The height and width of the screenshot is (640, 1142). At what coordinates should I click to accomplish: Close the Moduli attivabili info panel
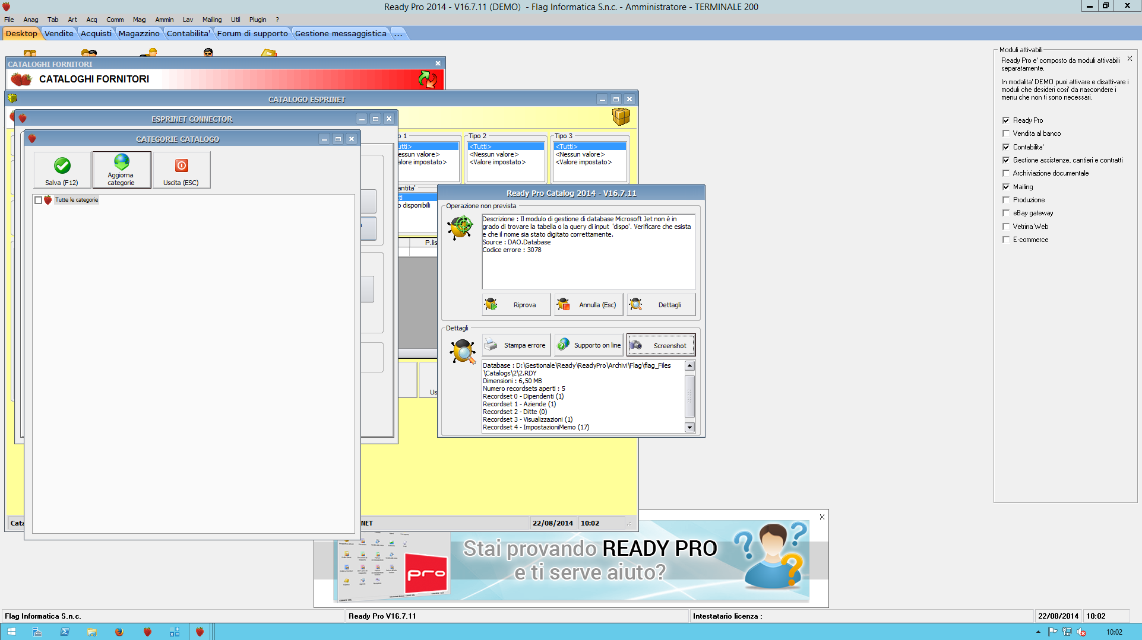click(1130, 59)
